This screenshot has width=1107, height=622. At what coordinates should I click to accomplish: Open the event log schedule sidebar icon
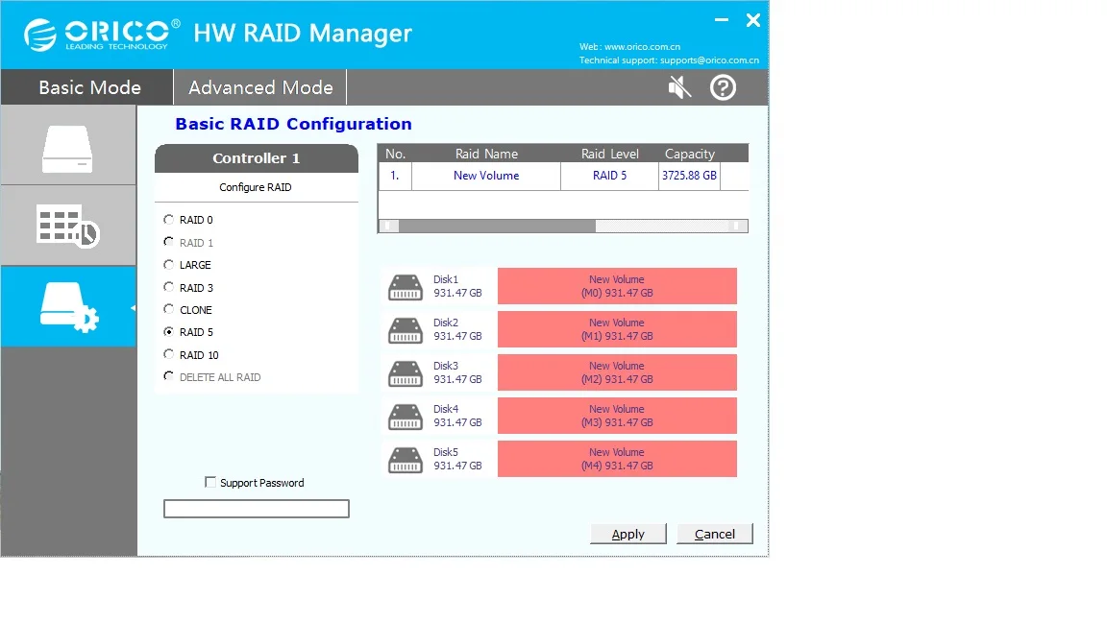point(67,226)
